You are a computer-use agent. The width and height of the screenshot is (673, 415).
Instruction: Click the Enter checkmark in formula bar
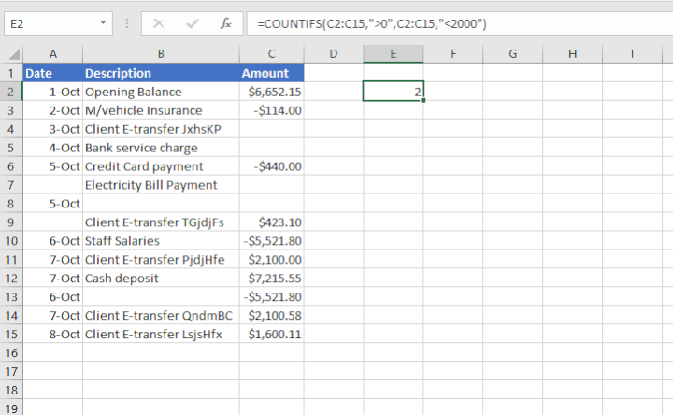pos(193,23)
